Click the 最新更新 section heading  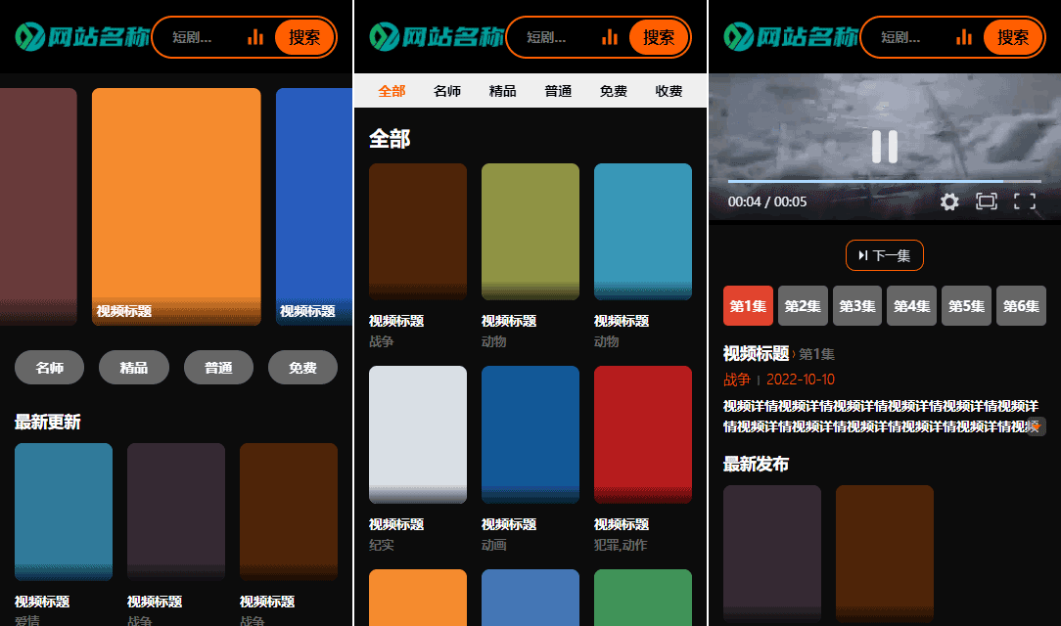pos(47,422)
